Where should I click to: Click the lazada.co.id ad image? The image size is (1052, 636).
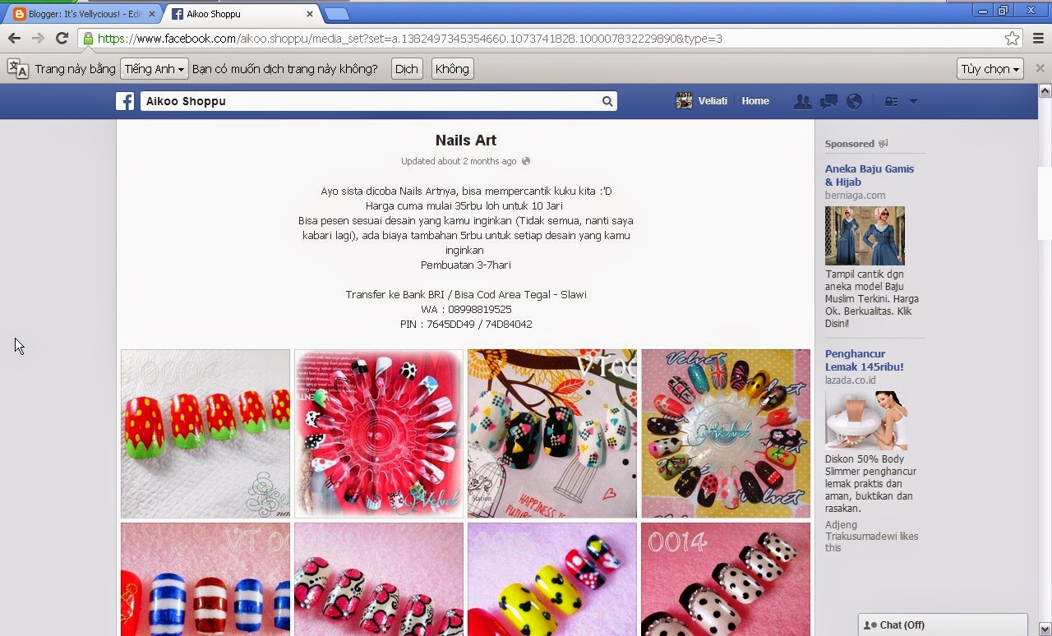tap(865, 420)
